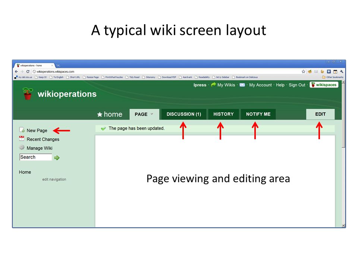Click the Sign Out link

pyautogui.click(x=297, y=85)
